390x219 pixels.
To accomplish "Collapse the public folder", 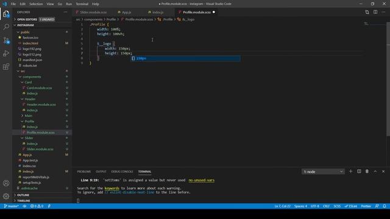I will [42, 32].
